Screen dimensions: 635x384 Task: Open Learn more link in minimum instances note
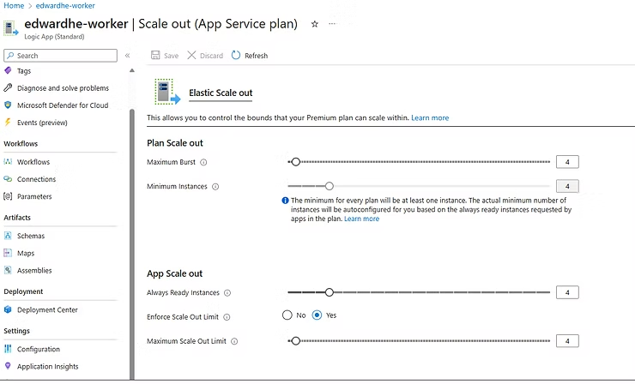(361, 219)
